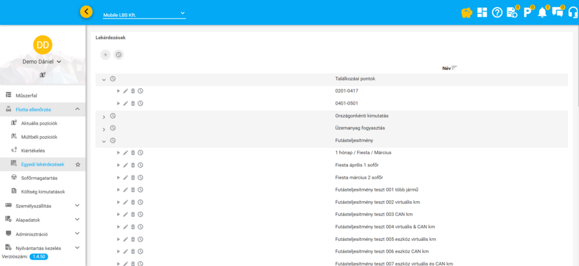Open the chat messages icon
The image size is (579, 266).
tap(556, 12)
